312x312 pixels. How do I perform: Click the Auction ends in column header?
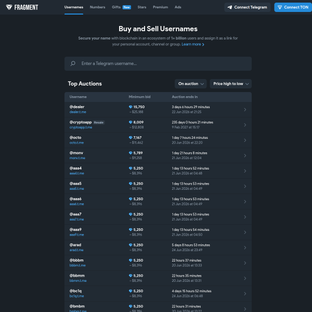(x=185, y=97)
